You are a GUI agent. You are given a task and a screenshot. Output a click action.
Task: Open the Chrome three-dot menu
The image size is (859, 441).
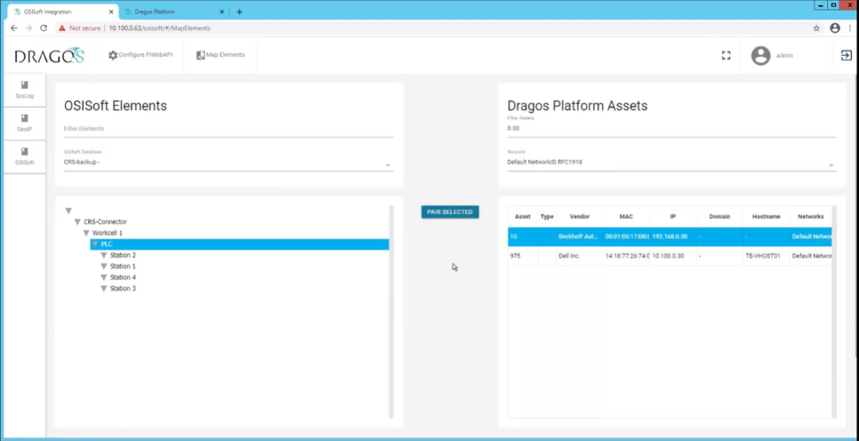(x=850, y=28)
